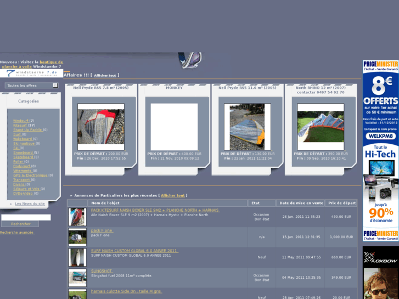Open the Divers category

[19, 184]
